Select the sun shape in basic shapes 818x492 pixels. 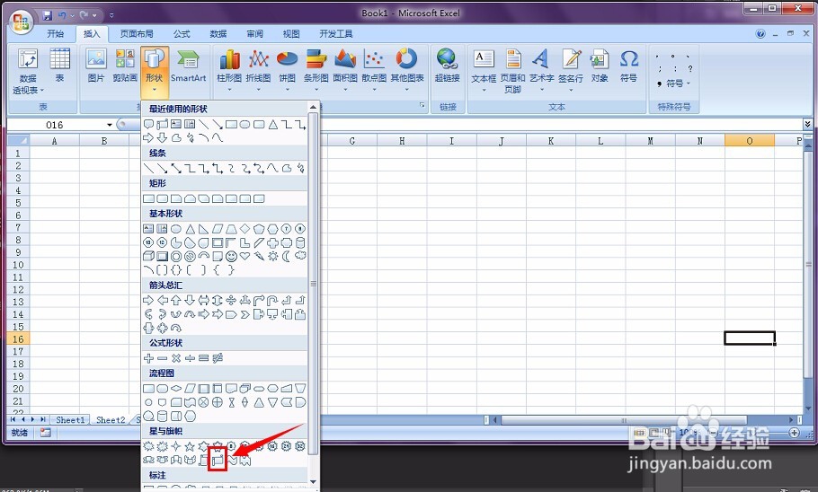pyautogui.click(x=272, y=256)
